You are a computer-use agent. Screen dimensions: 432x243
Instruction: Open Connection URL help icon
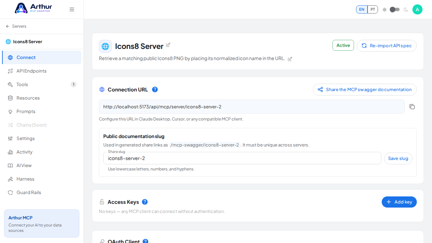click(x=155, y=89)
